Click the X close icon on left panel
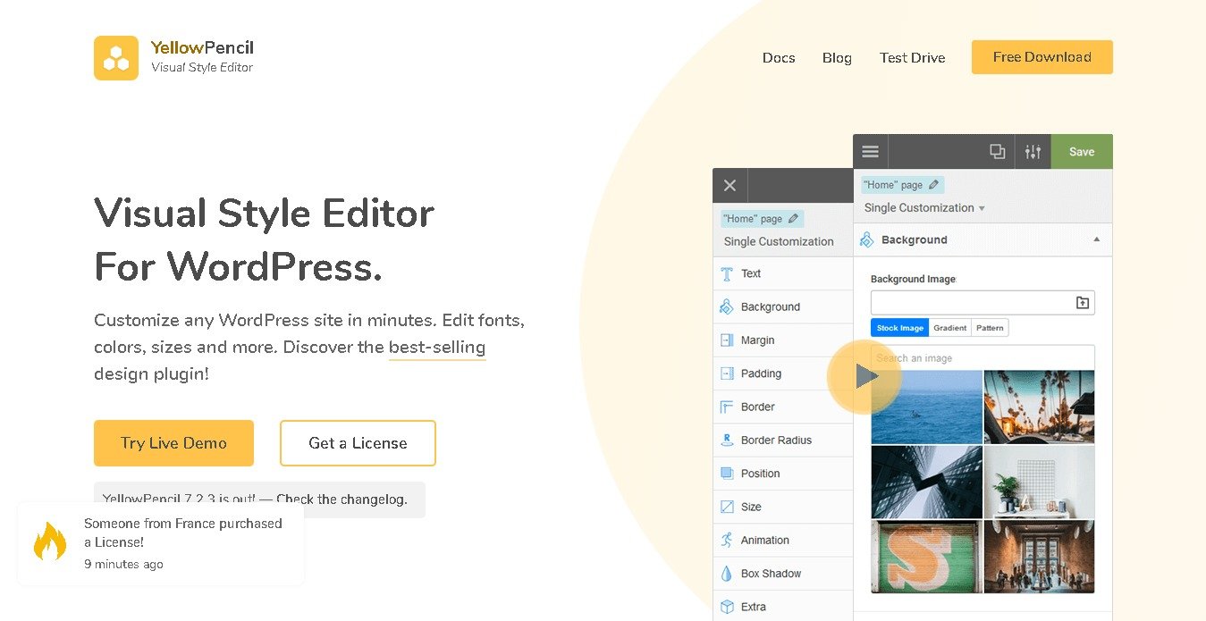The width and height of the screenshot is (1206, 621). (x=730, y=186)
